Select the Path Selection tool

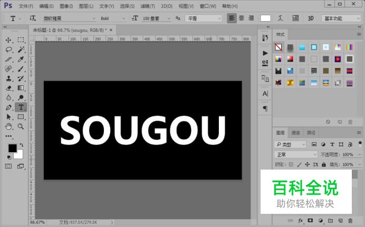point(8,116)
